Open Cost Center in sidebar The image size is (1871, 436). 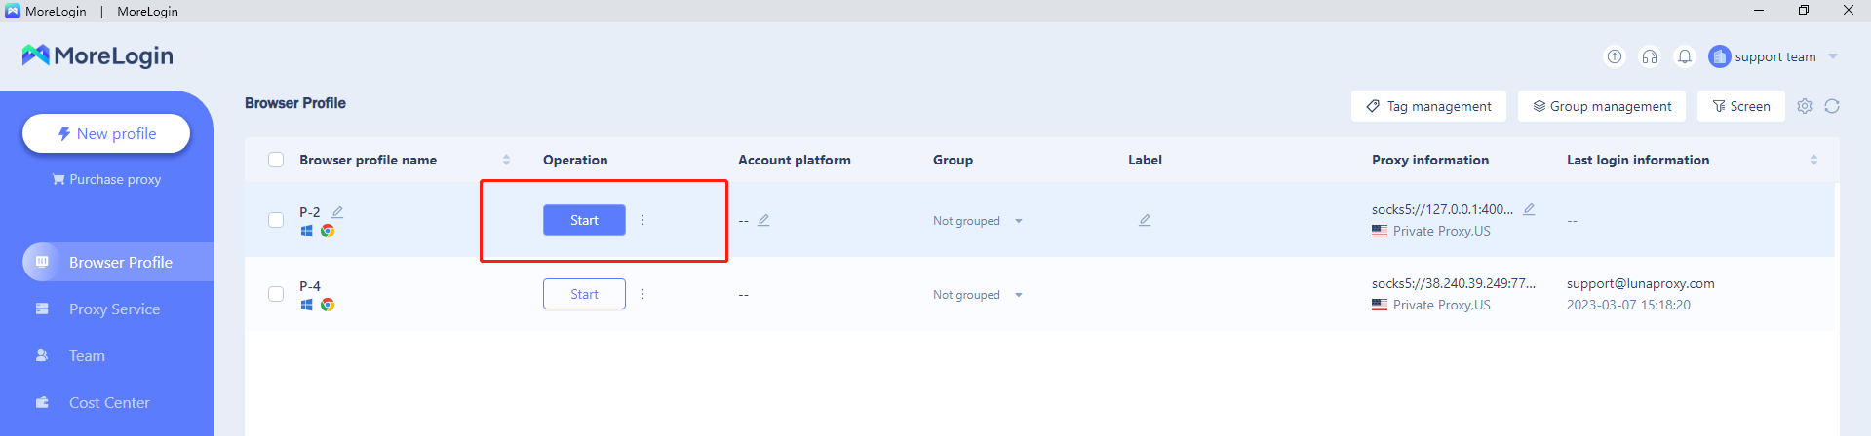109,402
